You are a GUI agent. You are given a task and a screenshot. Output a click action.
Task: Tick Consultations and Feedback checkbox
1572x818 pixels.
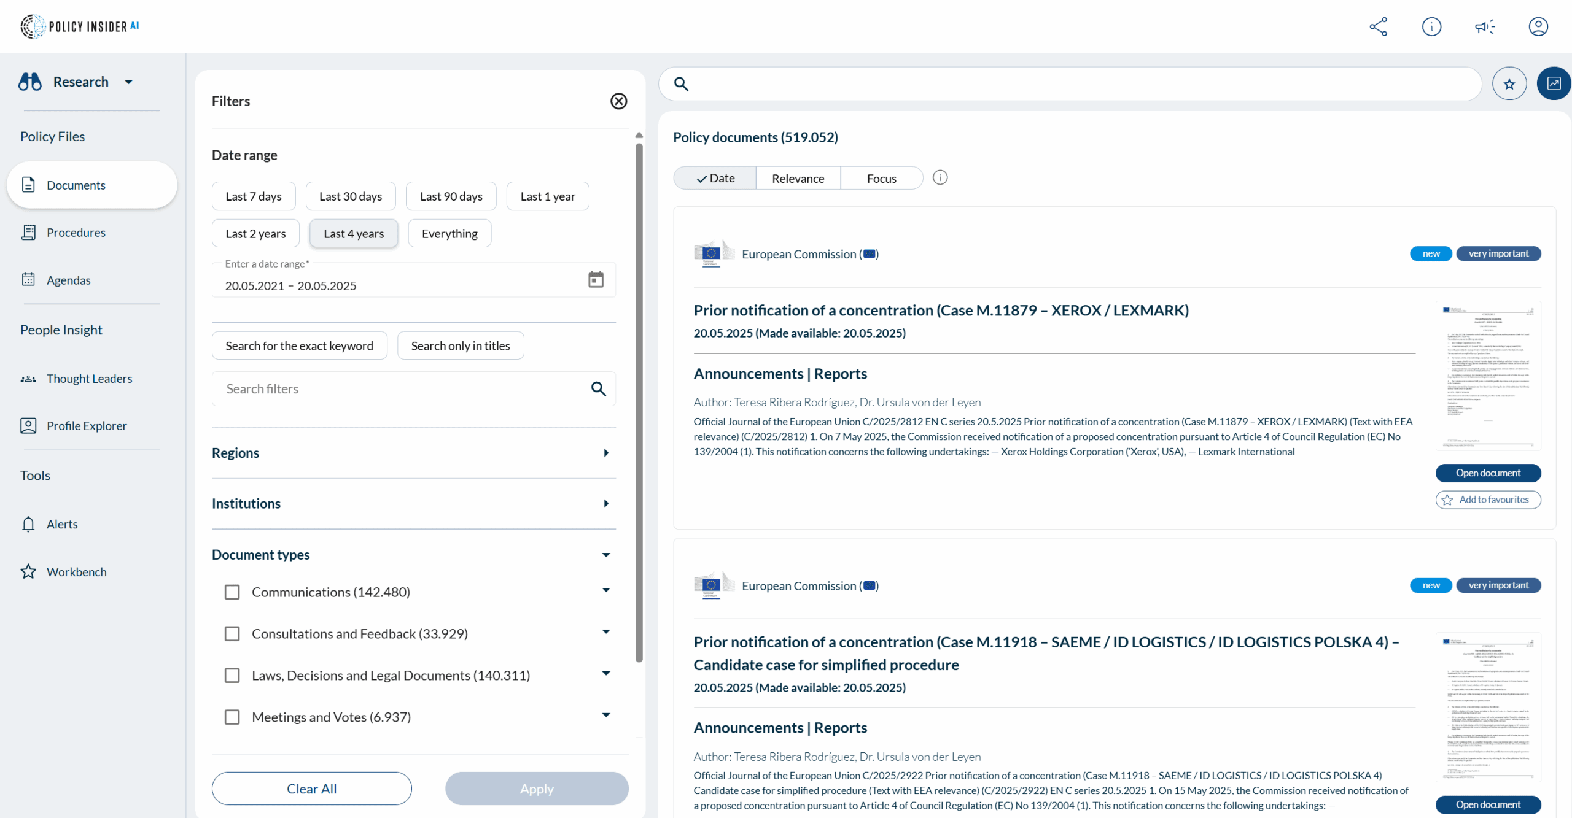(232, 634)
